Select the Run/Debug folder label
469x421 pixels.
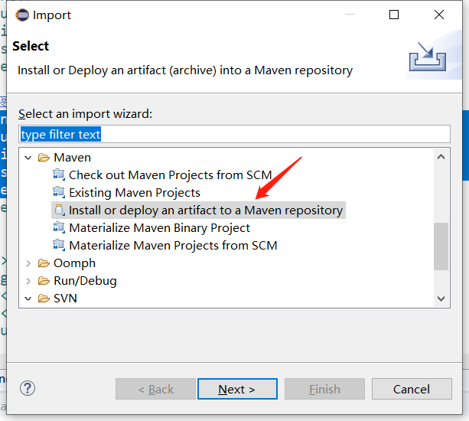point(85,281)
